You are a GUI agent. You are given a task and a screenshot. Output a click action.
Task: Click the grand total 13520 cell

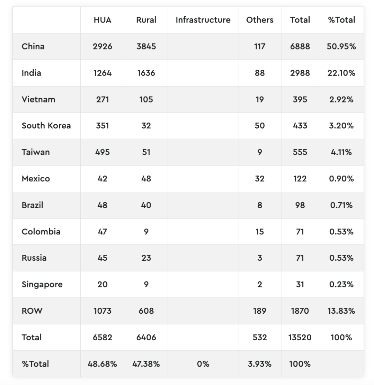[x=300, y=337]
